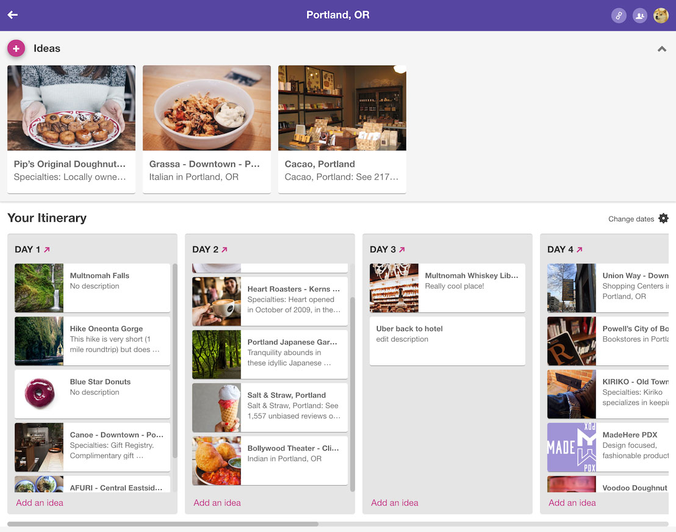Open Blue Star Donuts title
This screenshot has width=676, height=532.
101,381
